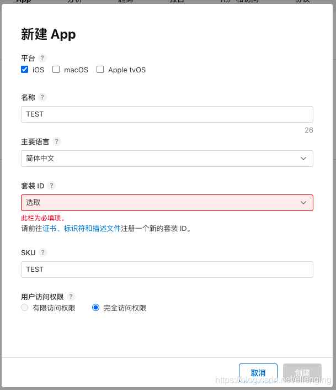This screenshot has width=336, height=390.
Task: Open the help icon next to 主要语言
Action: tap(57, 141)
